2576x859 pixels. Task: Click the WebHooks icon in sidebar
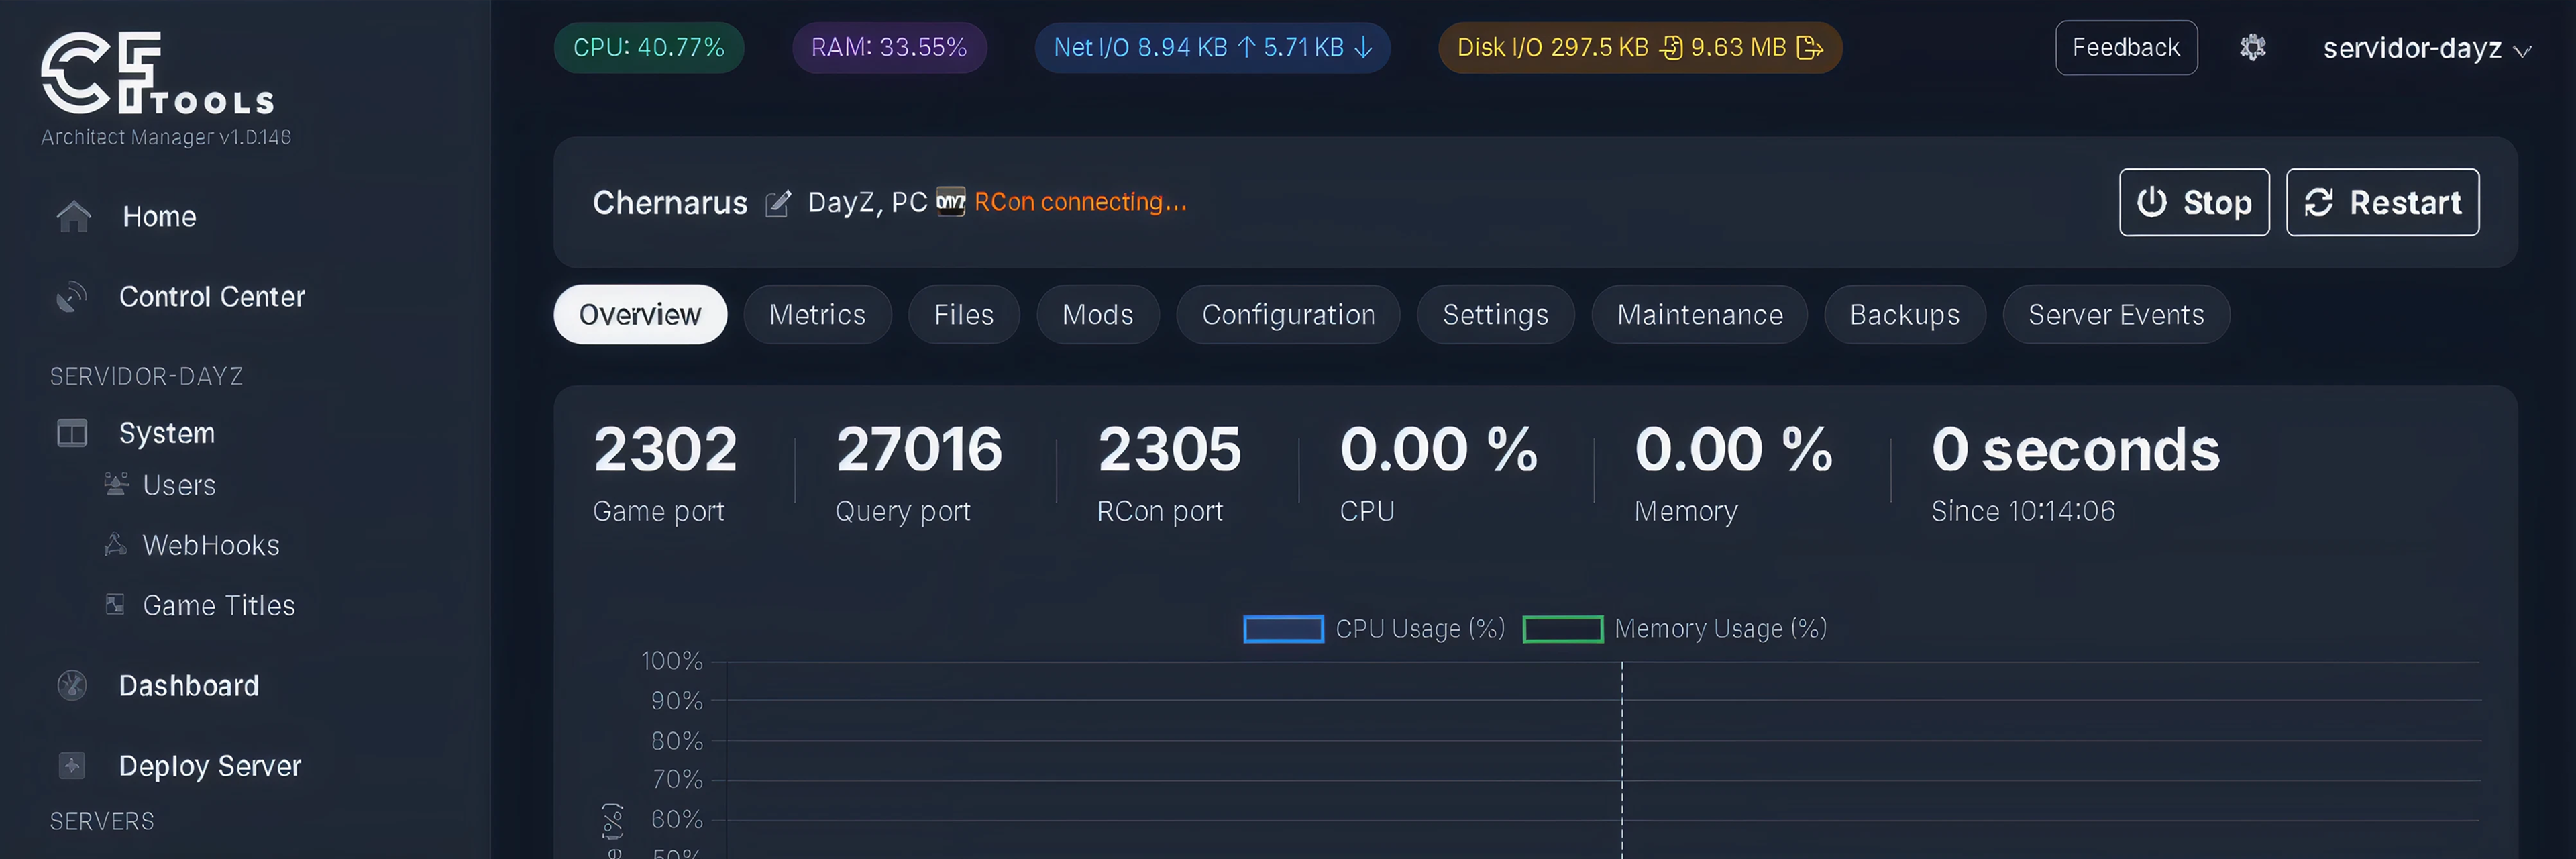pyautogui.click(x=116, y=544)
